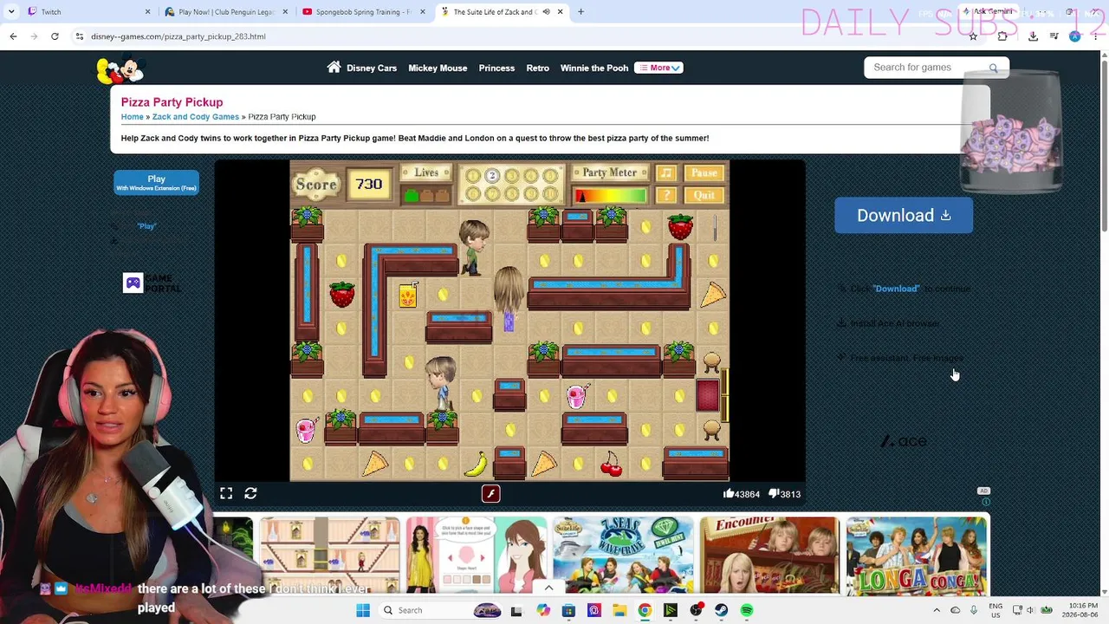Open the ENG US language switcher
This screenshot has height=624, width=1109.
996,610
